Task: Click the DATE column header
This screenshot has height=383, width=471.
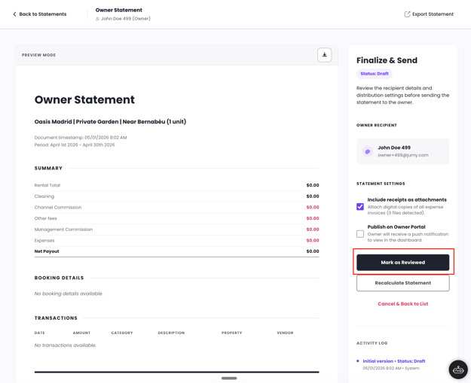Action: click(x=39, y=333)
